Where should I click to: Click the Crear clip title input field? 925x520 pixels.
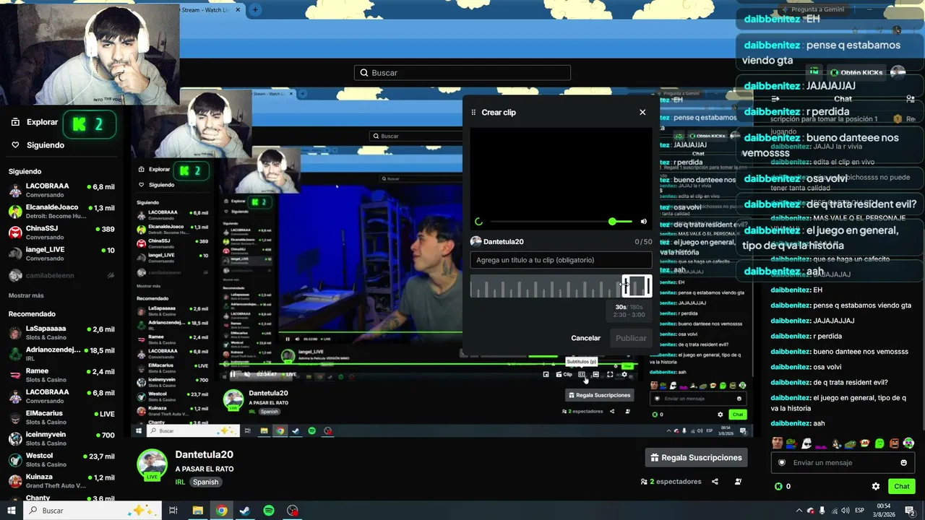pos(561,260)
